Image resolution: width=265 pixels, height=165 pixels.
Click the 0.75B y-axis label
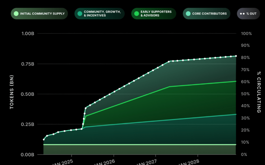coord(28,64)
